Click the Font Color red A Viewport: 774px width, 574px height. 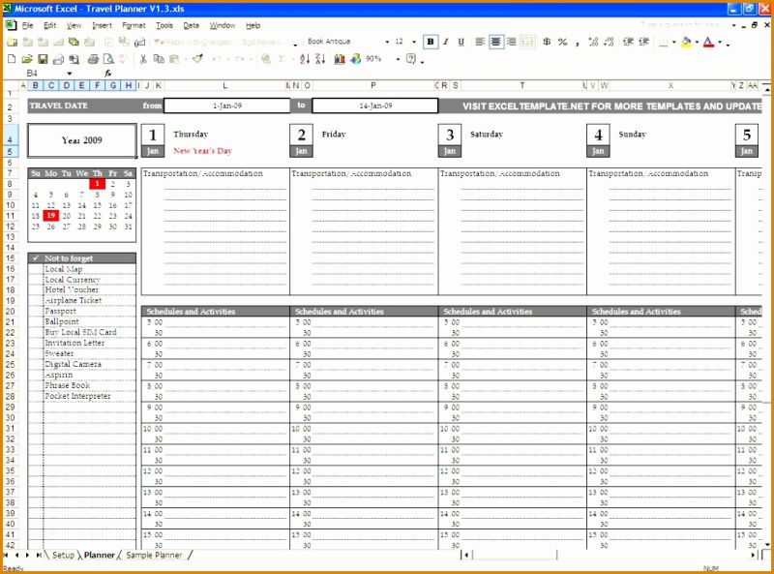point(709,42)
